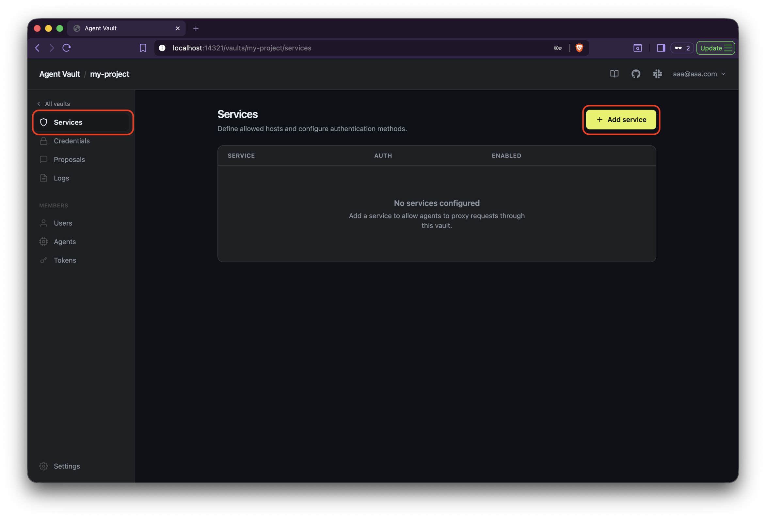The height and width of the screenshot is (519, 766).
Task: Click the document icon beside Logs
Action: coord(43,178)
